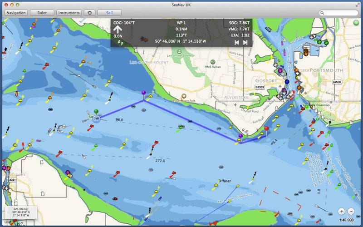This screenshot has height=227, width=363.
Task: Toggle the Sail mode button
Action: [109, 13]
